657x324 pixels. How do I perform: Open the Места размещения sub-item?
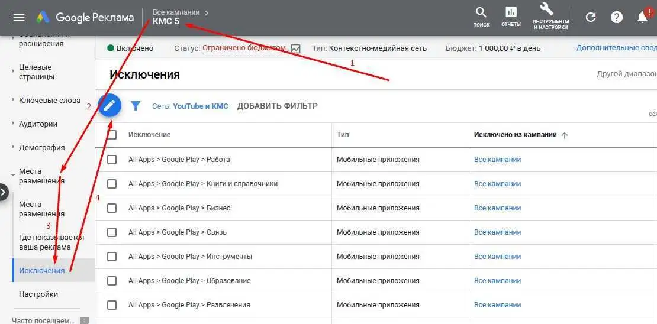[x=41, y=209]
